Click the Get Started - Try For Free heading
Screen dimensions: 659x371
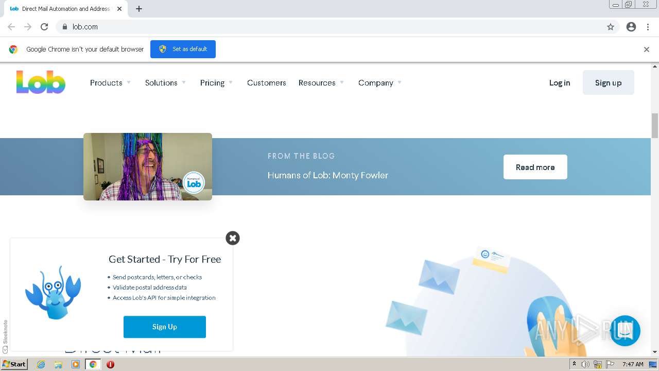(165, 259)
